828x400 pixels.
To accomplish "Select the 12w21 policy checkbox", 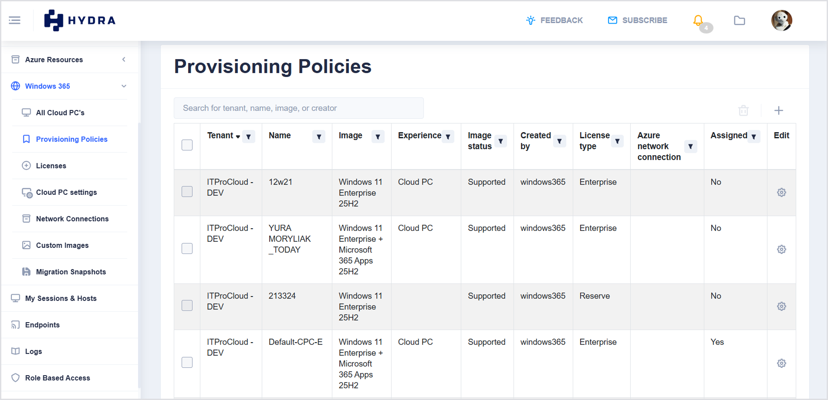I will (x=187, y=192).
